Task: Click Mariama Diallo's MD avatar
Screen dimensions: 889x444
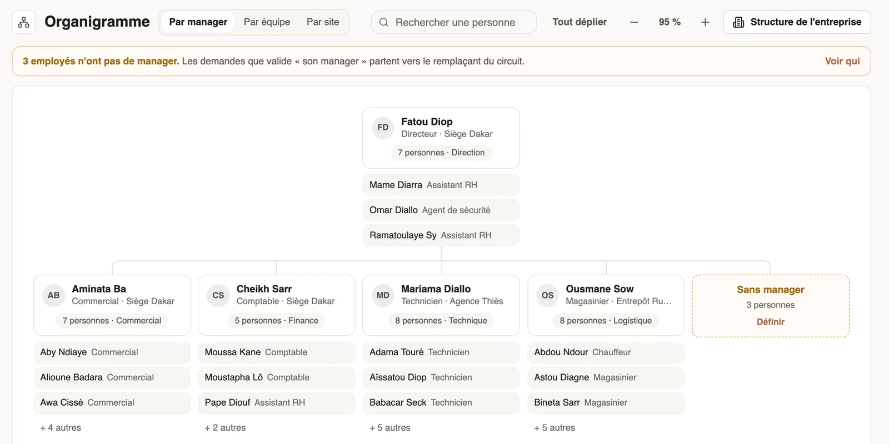Action: [x=383, y=295]
